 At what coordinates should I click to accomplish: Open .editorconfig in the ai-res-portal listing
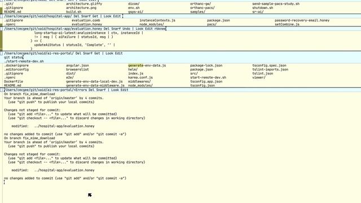click(x=16, y=69)
